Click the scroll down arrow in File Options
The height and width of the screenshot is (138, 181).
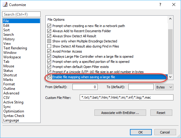170,77
